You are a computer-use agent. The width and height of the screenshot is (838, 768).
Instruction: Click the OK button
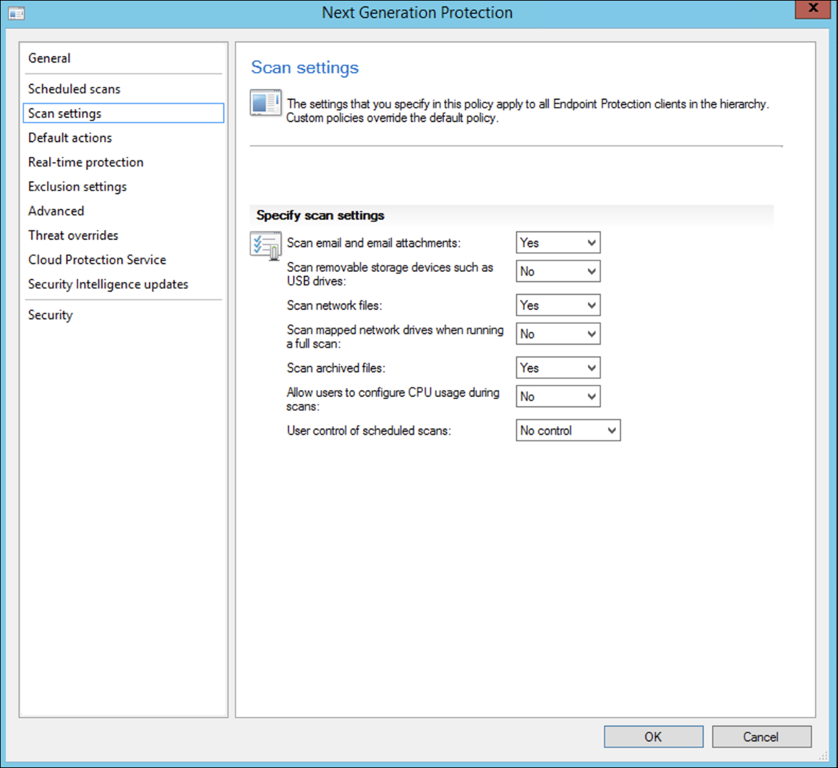coord(653,737)
